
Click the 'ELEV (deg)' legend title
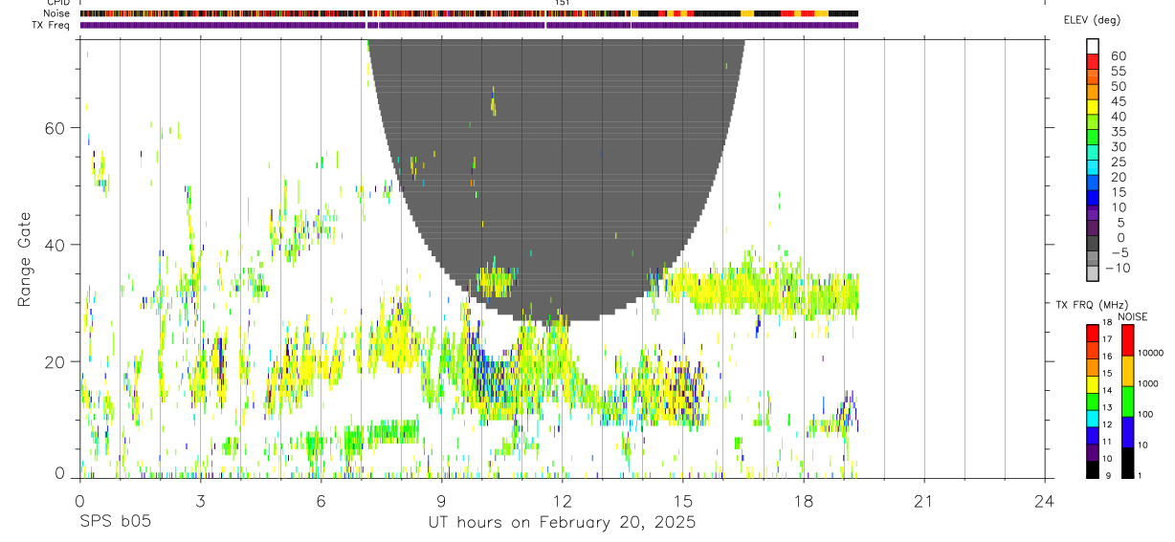click(x=1092, y=20)
